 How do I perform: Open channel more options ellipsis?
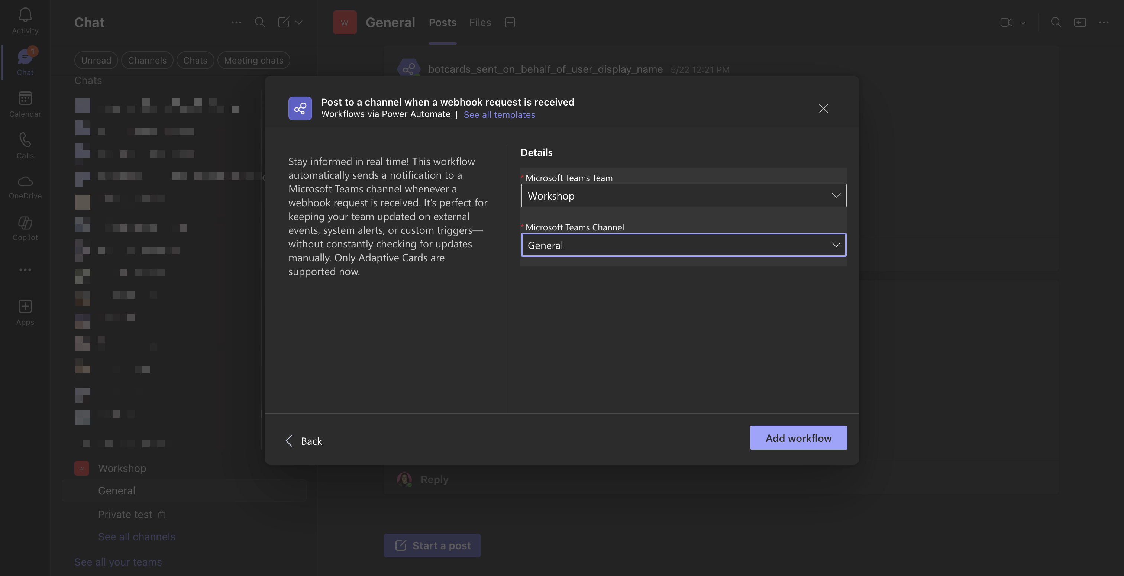click(x=1104, y=22)
